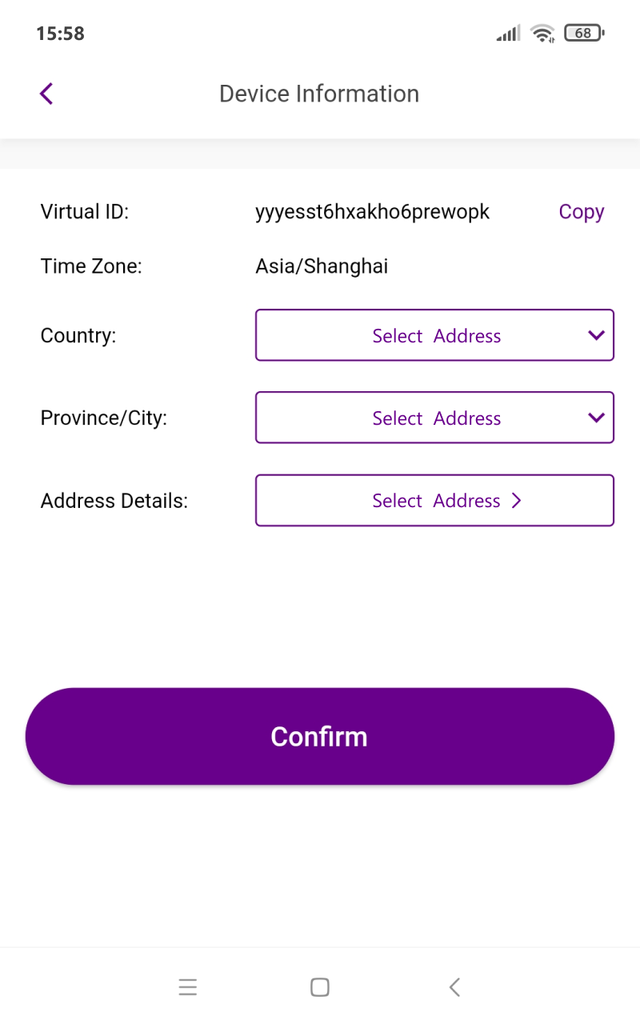Open the Country dropdown
Image resolution: width=640 pixels, height=1024 pixels.
click(434, 335)
